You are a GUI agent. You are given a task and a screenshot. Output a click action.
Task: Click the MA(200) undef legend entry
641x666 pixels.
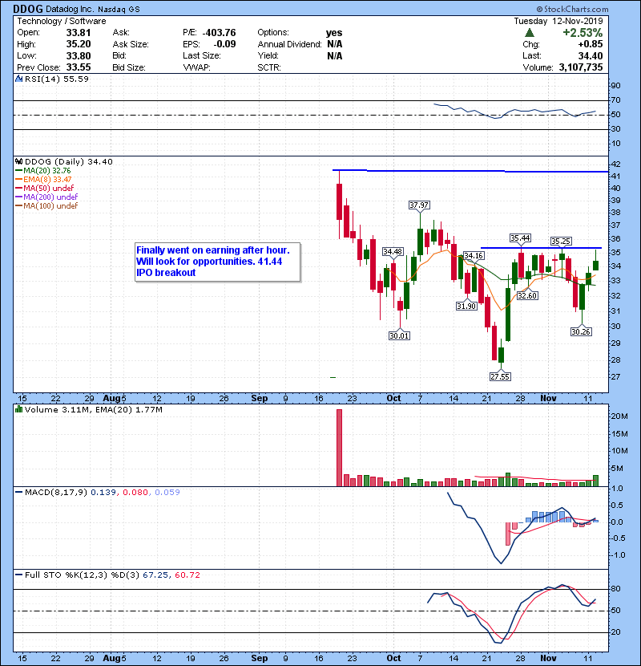pos(46,197)
